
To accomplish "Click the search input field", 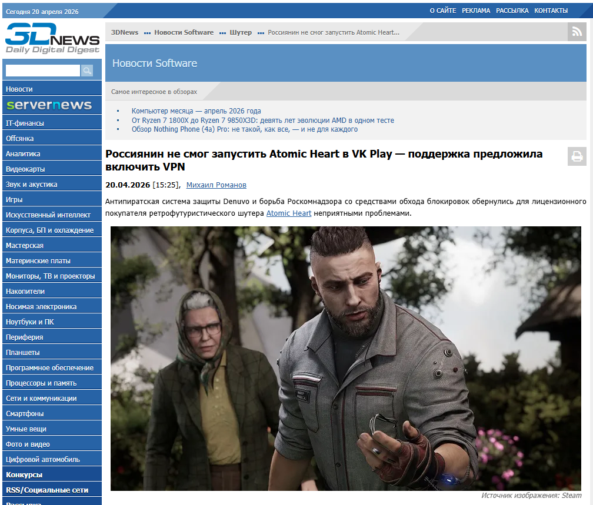I will point(42,70).
